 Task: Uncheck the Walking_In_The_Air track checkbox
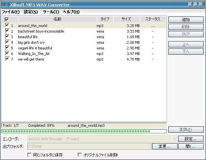tap(7, 53)
